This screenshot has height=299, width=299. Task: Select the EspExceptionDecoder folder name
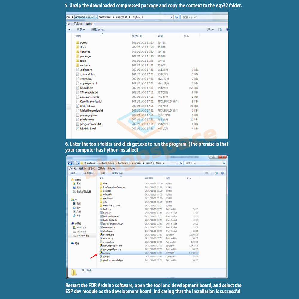coord(114,187)
